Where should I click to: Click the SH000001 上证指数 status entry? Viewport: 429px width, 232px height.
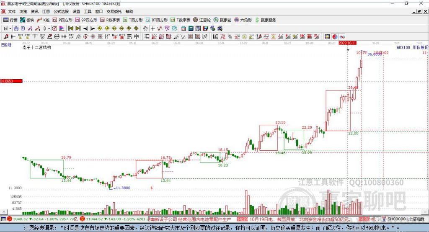(x=406, y=219)
